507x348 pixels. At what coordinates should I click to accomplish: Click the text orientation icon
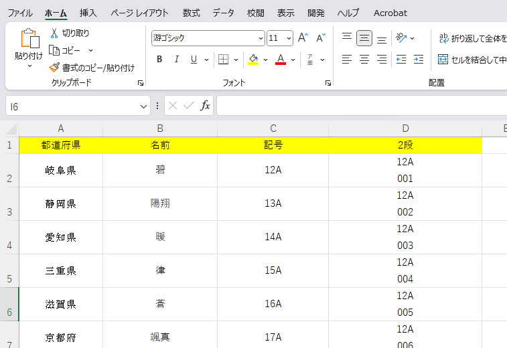point(401,38)
